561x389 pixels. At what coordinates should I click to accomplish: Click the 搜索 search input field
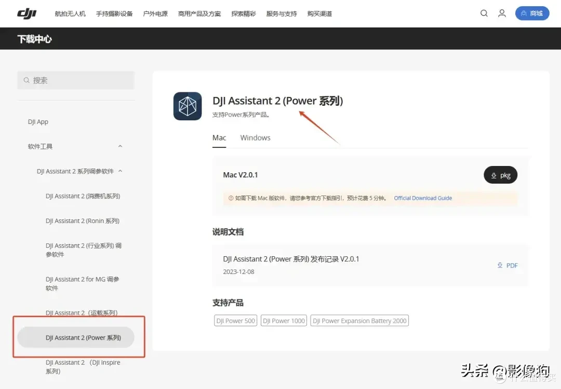[76, 80]
